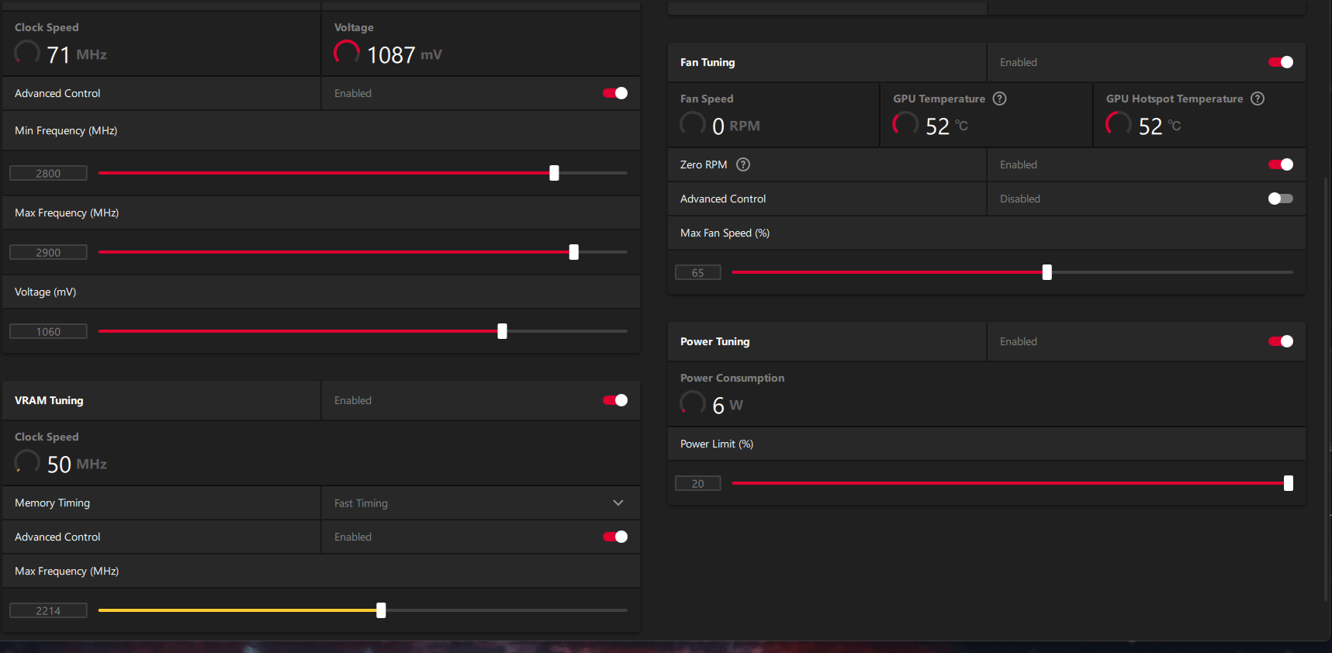Toggle VRAM Advanced Control switch

click(x=615, y=537)
